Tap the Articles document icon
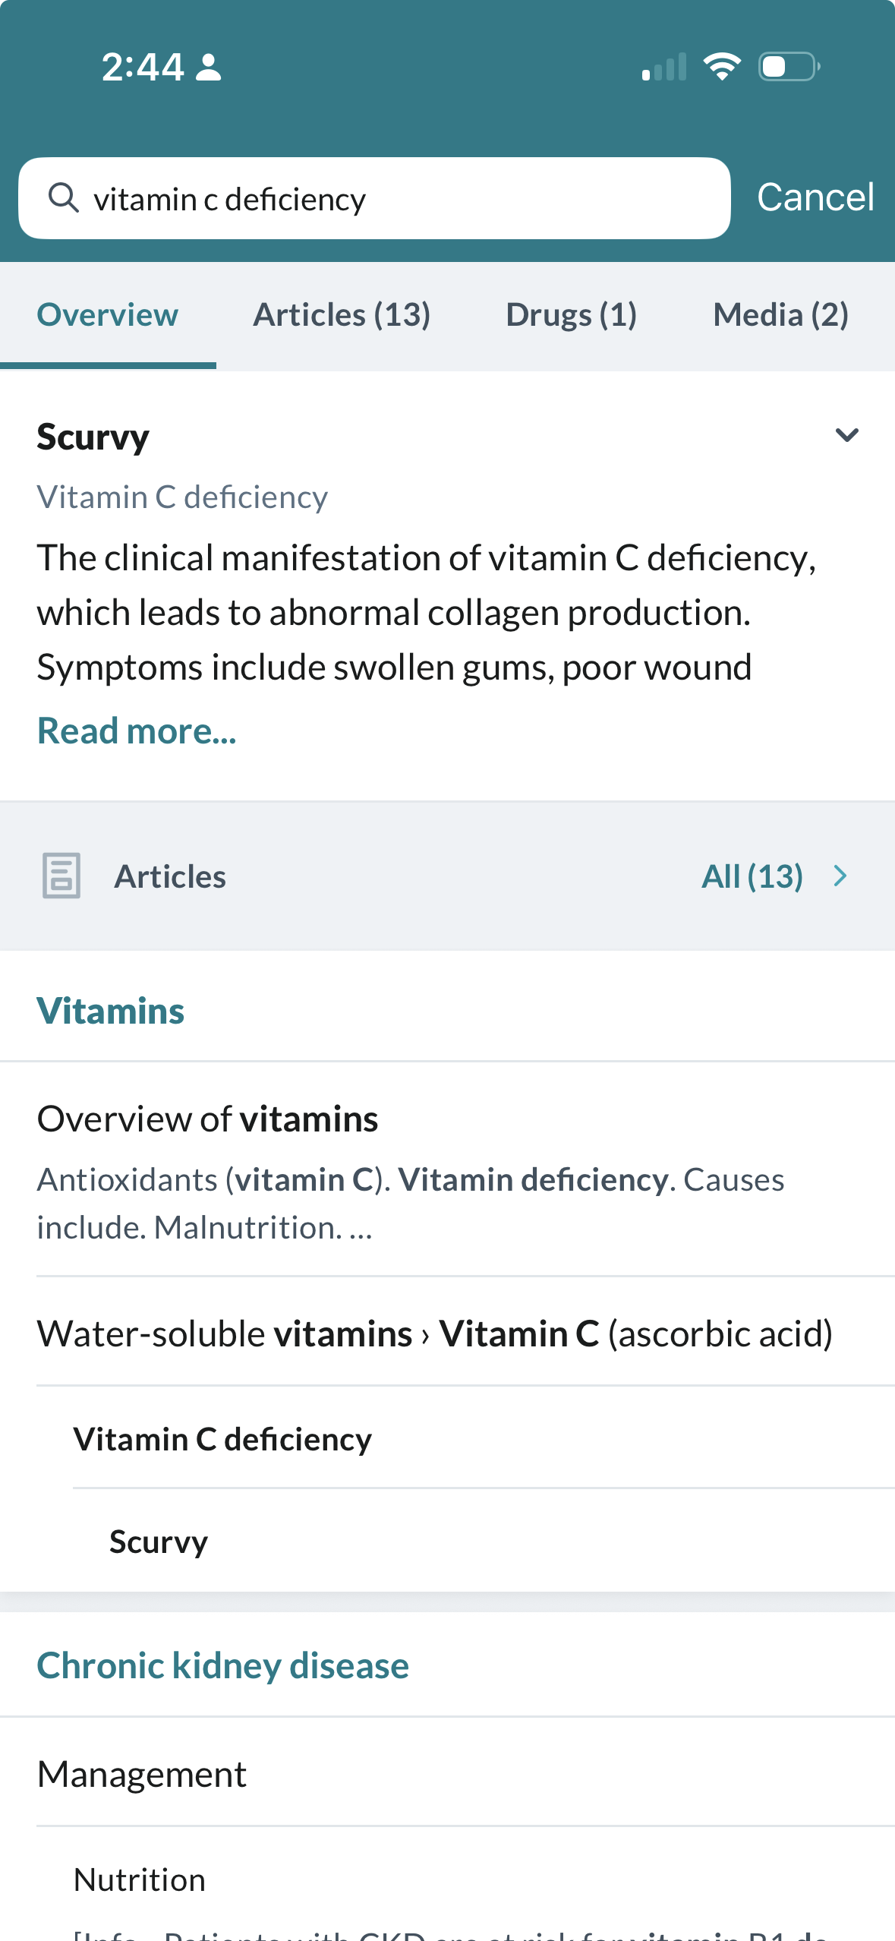The height and width of the screenshot is (1941, 895). pyautogui.click(x=61, y=876)
